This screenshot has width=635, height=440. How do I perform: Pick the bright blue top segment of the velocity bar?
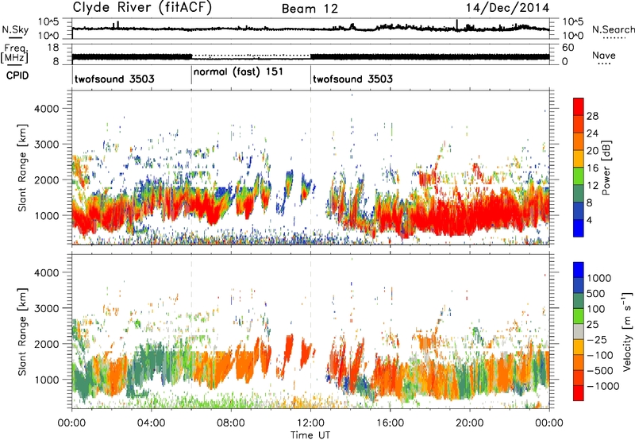(x=579, y=270)
